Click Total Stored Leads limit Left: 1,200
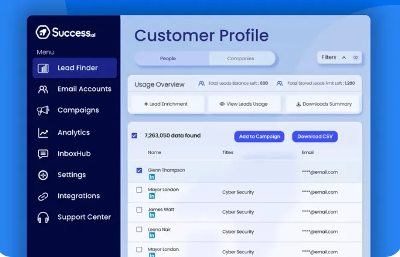This screenshot has width=400, height=257. coord(321,84)
